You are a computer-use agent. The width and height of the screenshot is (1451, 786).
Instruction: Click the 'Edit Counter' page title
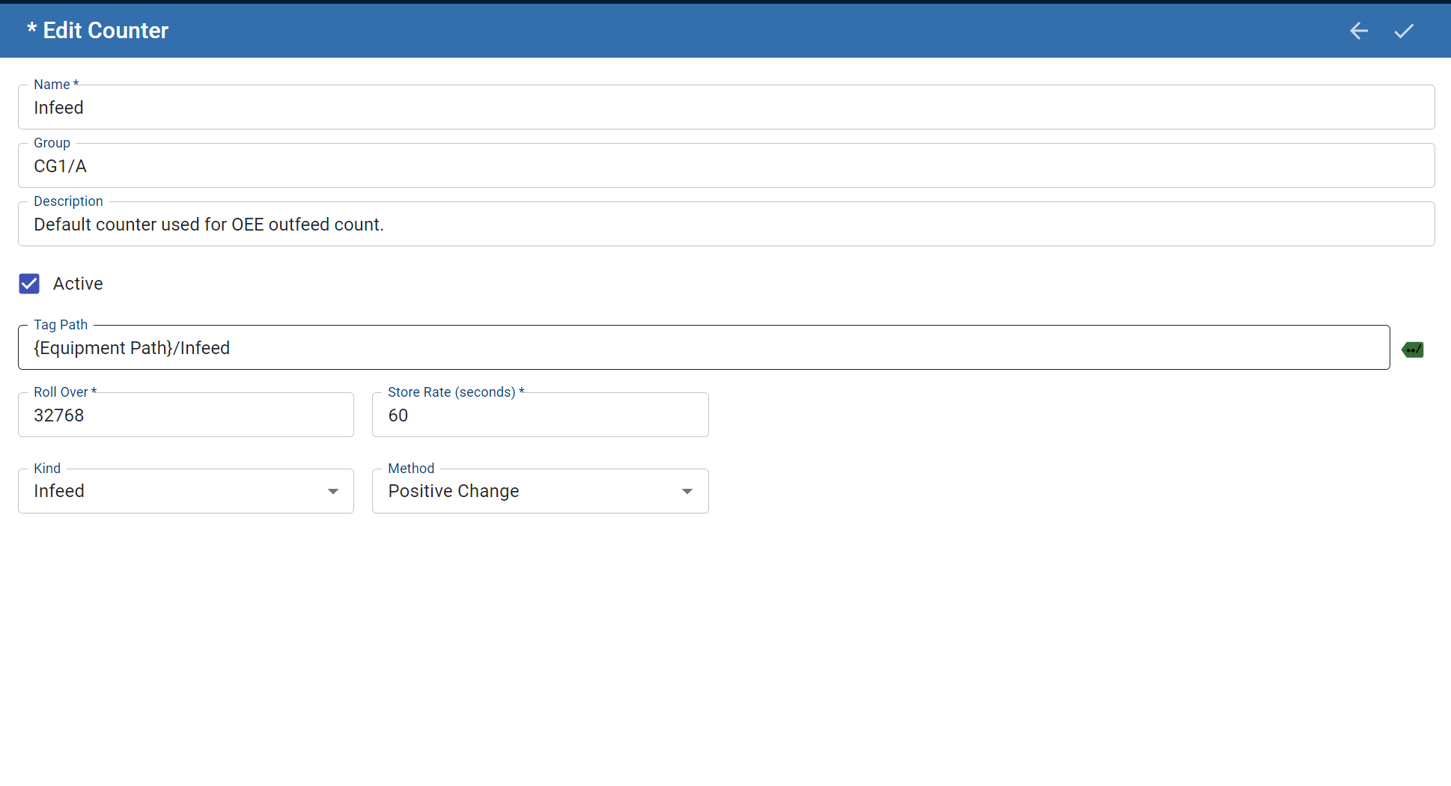(x=105, y=31)
